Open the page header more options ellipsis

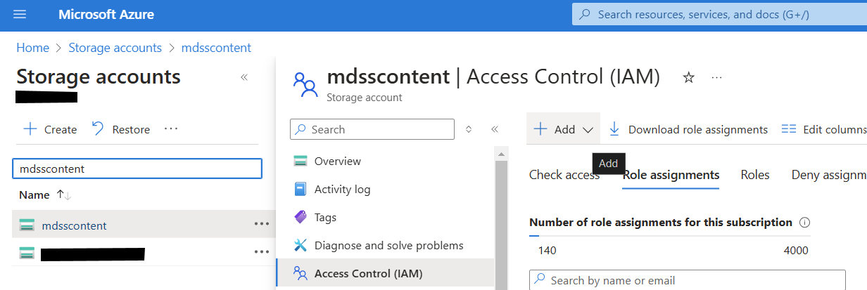(717, 77)
